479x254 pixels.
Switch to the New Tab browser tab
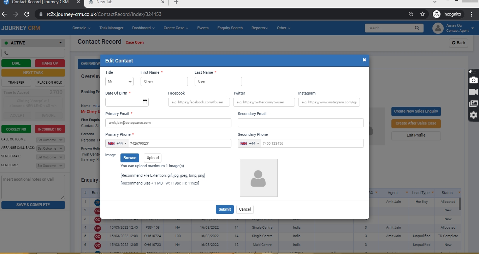point(125,2)
